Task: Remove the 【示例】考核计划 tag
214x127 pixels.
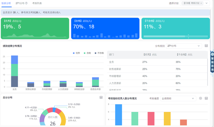Action: [x=201, y=3]
